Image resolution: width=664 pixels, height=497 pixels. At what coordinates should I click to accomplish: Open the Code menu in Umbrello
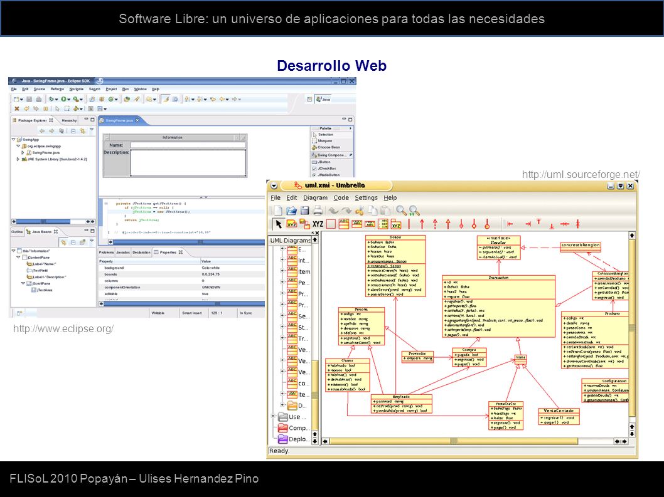pos(341,197)
